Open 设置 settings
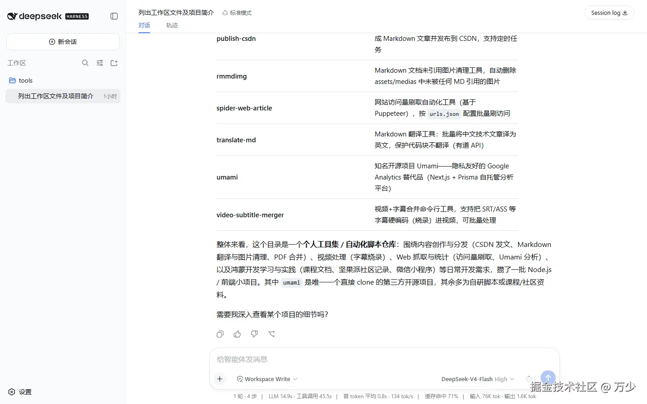Screen dimensions: 647x404 [20, 392]
